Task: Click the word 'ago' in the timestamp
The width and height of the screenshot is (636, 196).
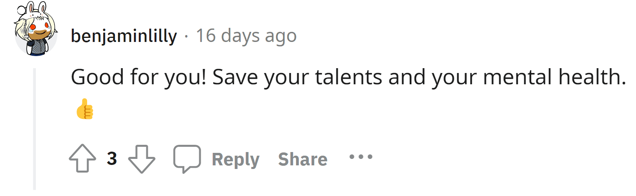Action: coord(281,36)
